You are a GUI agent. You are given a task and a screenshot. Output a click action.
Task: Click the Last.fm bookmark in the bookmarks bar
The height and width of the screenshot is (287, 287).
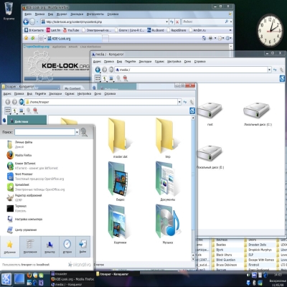tap(53, 30)
